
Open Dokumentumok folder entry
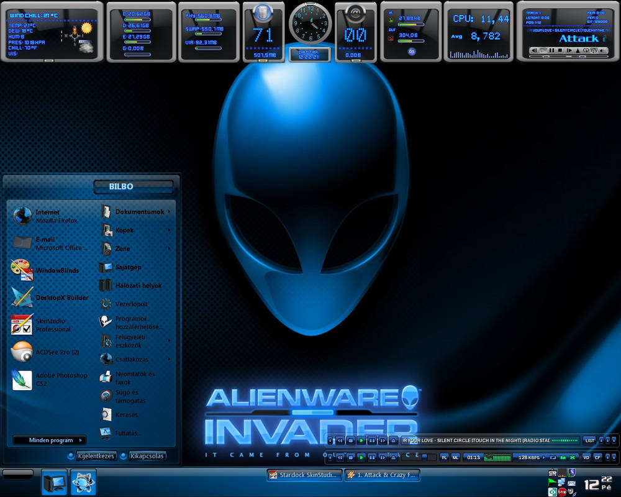(135, 212)
